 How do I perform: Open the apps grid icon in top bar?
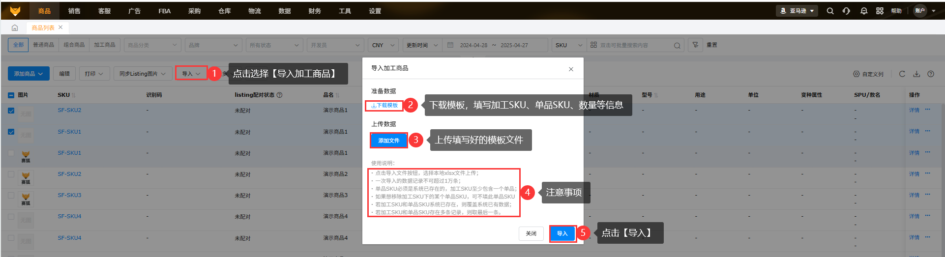880,11
